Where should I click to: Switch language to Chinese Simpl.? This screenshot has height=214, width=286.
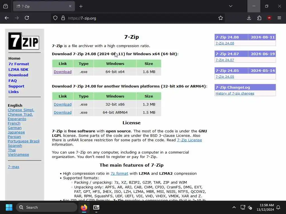point(21,110)
